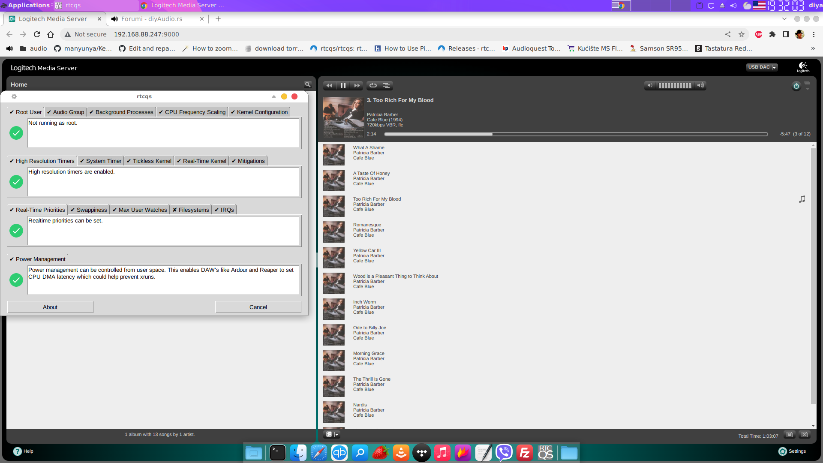The width and height of the screenshot is (823, 463).
Task: Click the About button in rtcqs
Action: pyautogui.click(x=50, y=307)
